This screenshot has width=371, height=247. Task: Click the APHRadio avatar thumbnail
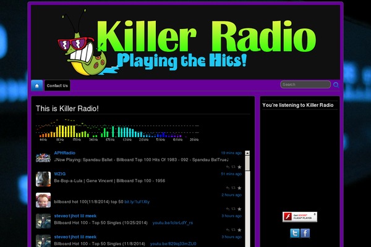click(43, 158)
